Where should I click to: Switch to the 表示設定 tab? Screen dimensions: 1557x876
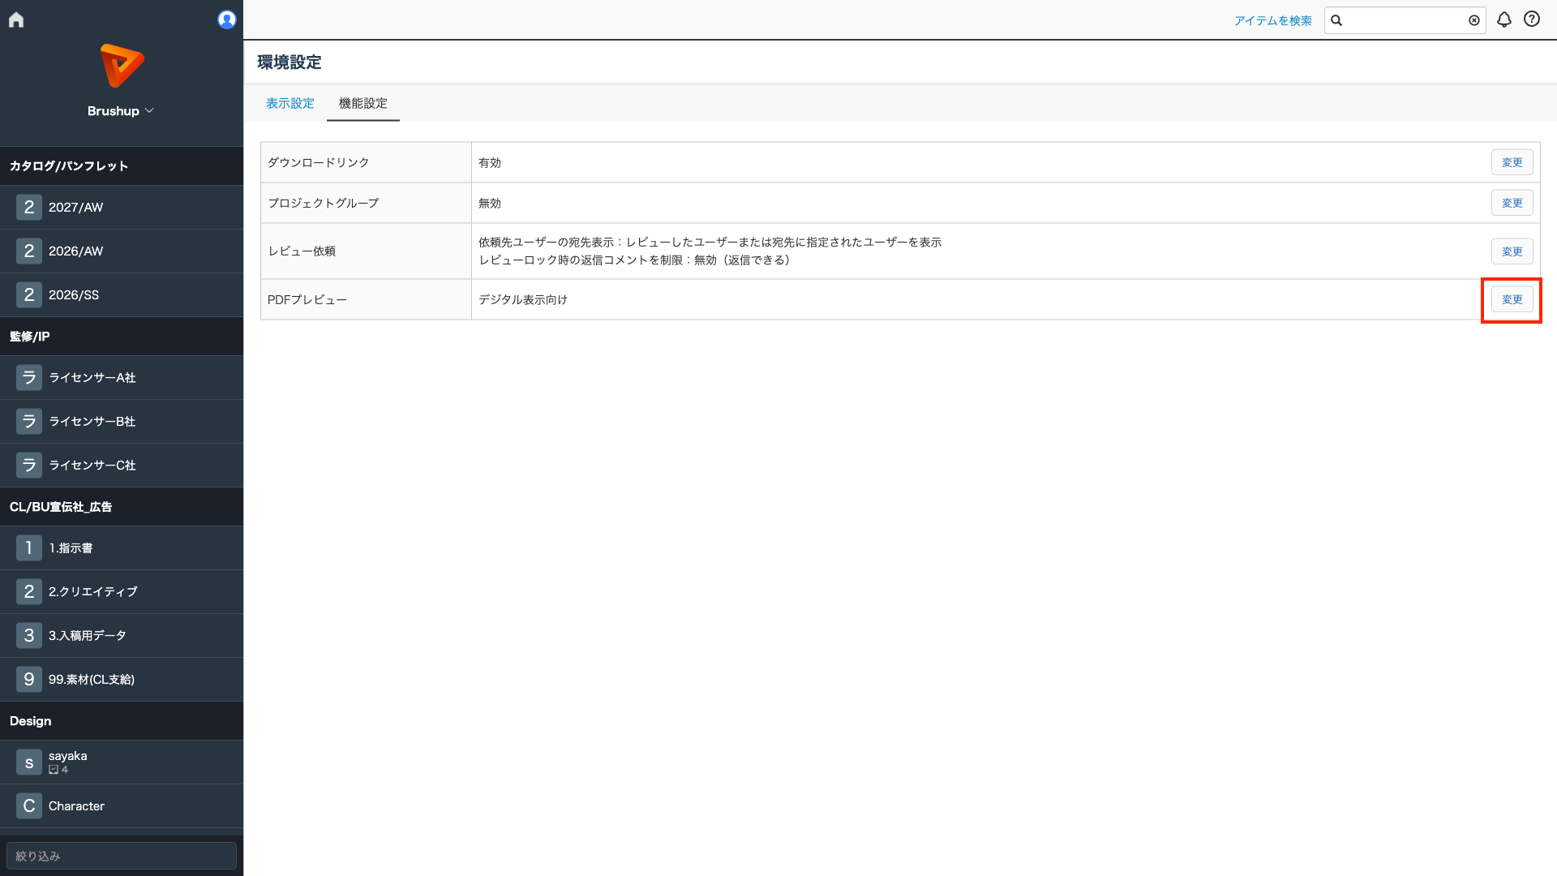click(x=290, y=103)
